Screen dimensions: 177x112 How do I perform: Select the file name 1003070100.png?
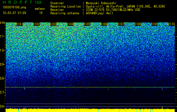(x=15, y=7)
